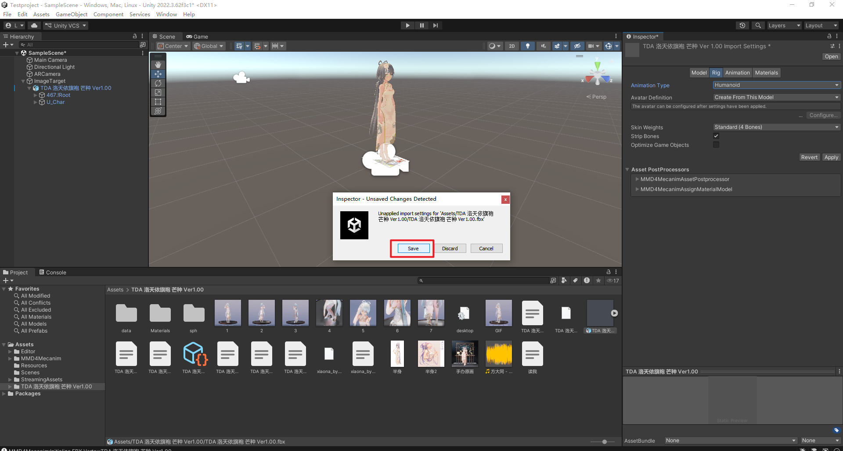The image size is (843, 451).
Task: Select ARCamera in Hierarchy
Action: pos(47,74)
